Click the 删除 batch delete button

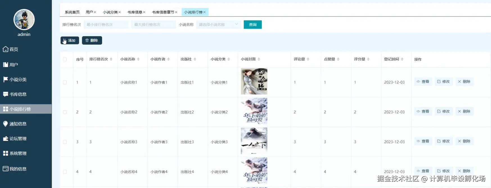tap(92, 40)
